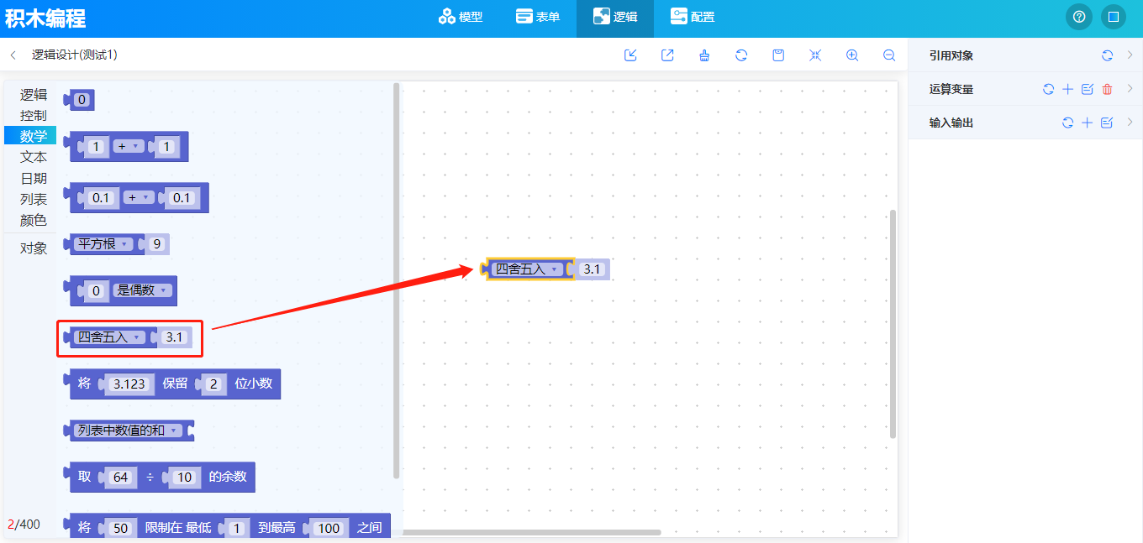1143x543 pixels.
Task: Click the canvas vertical scrollbar
Action: (893, 324)
